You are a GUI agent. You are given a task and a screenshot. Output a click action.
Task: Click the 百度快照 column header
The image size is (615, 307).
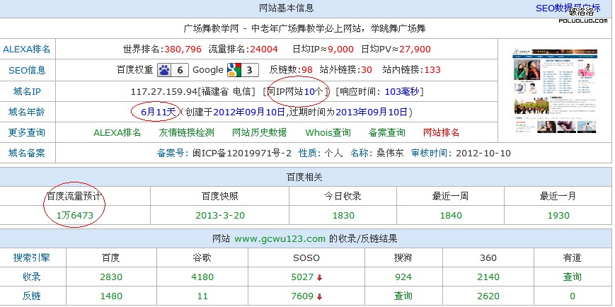click(x=219, y=196)
